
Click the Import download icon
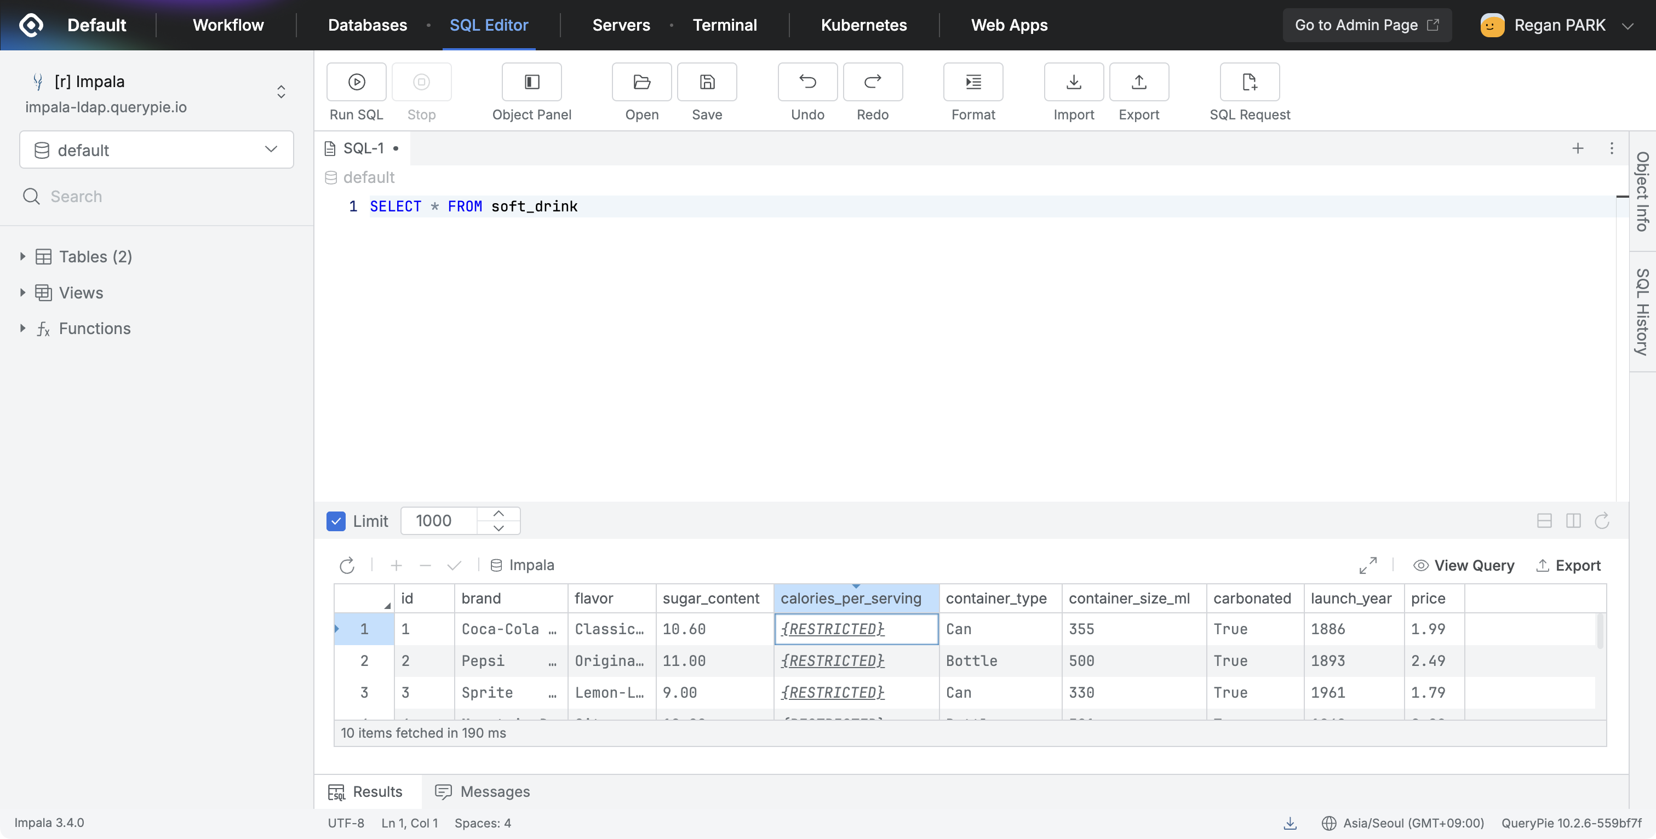click(x=1073, y=82)
